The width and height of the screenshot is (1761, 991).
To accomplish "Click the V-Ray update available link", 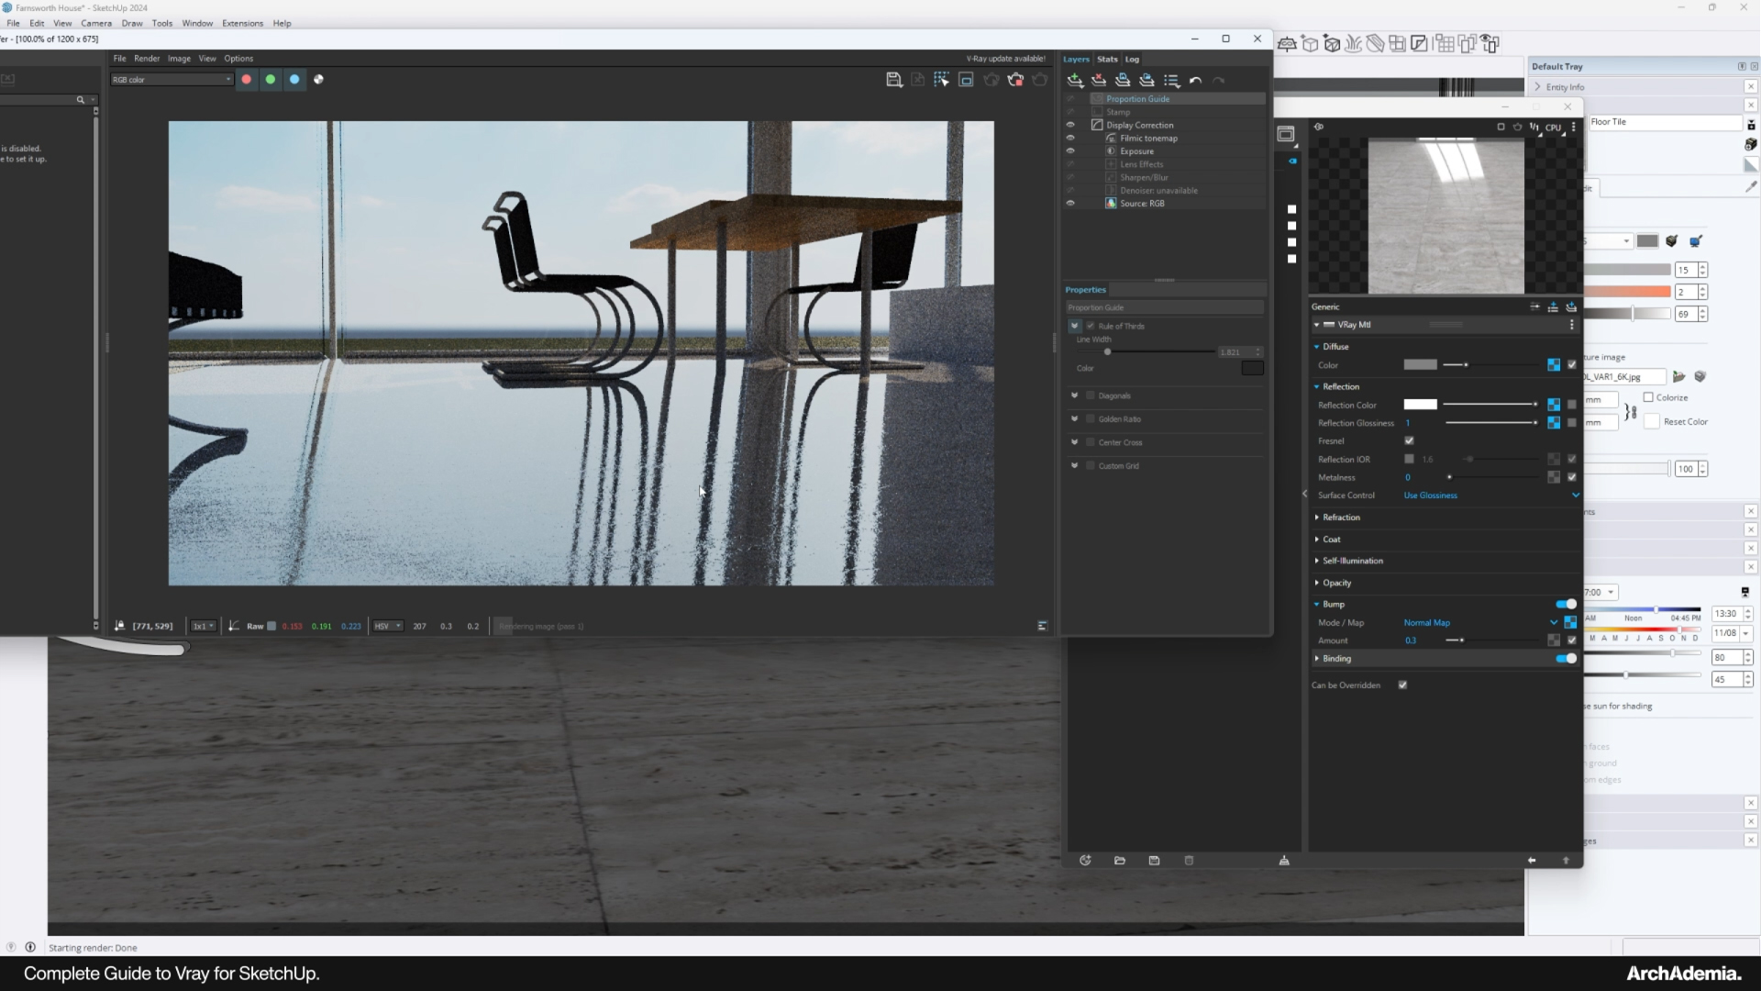I will (x=1005, y=59).
